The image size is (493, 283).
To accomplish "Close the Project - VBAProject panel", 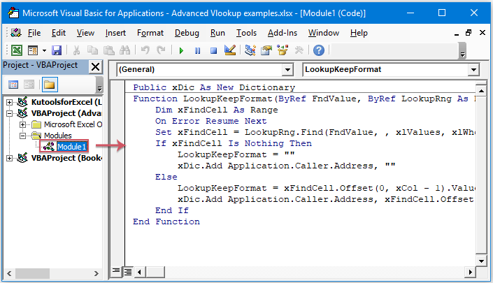I will click(x=96, y=66).
